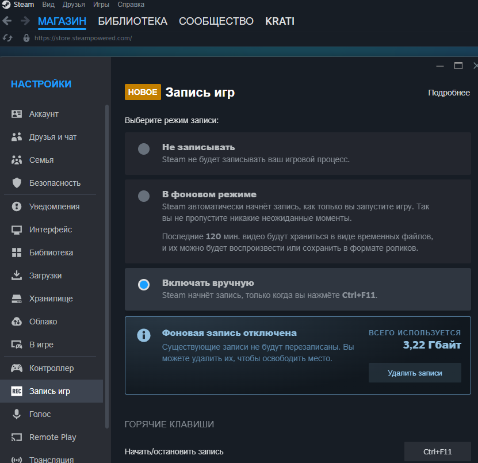478x463 pixels.
Task: Open Безопасность settings label
Action: click(55, 183)
